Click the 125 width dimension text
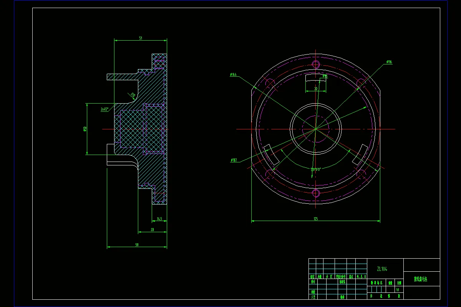This screenshot has width=461, height=307. (316, 219)
